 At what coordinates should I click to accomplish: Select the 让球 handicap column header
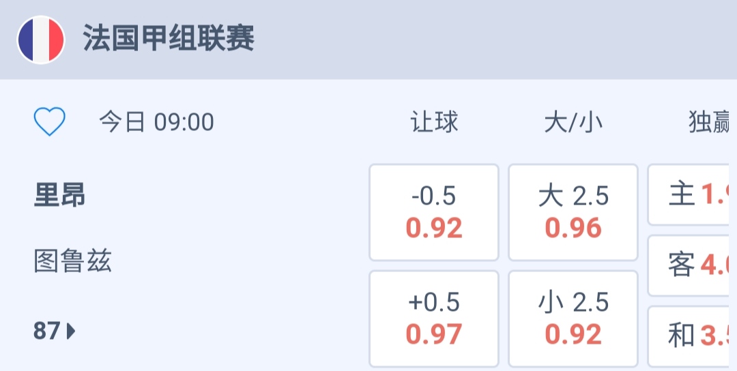coord(434,122)
